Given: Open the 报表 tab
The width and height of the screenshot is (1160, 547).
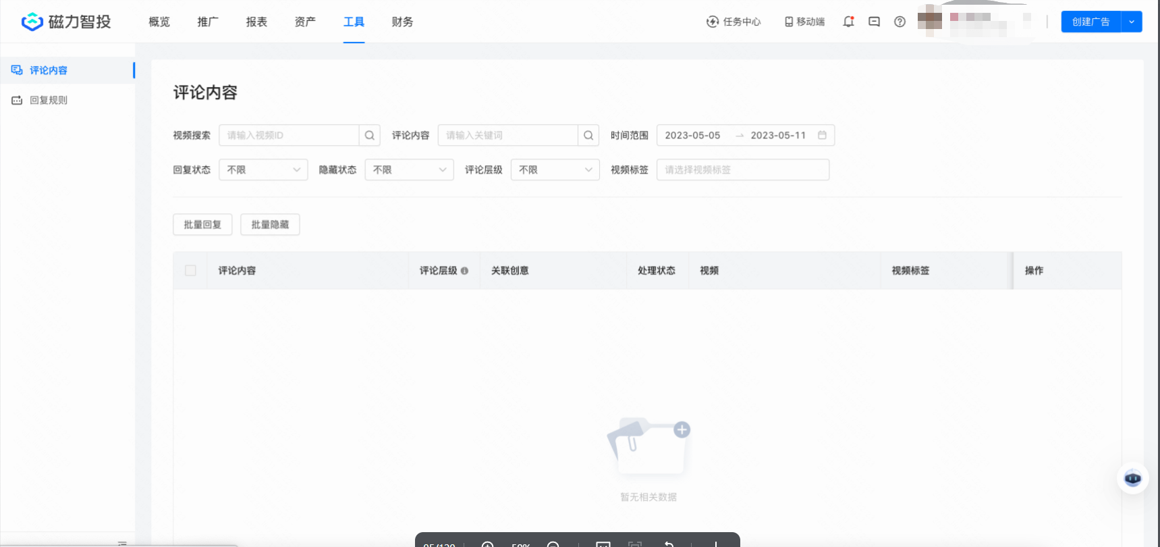Looking at the screenshot, I should pos(256,22).
